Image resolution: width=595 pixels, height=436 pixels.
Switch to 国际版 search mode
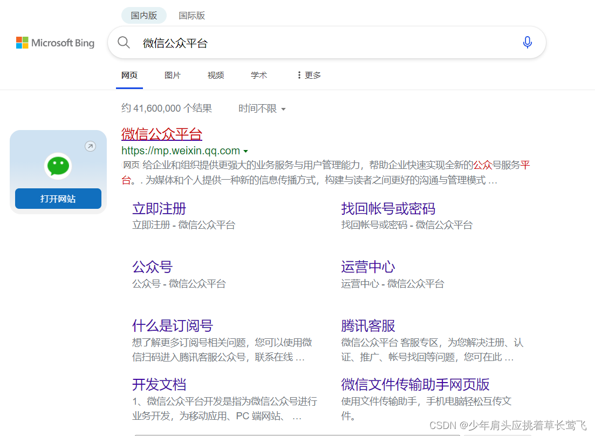click(x=192, y=16)
